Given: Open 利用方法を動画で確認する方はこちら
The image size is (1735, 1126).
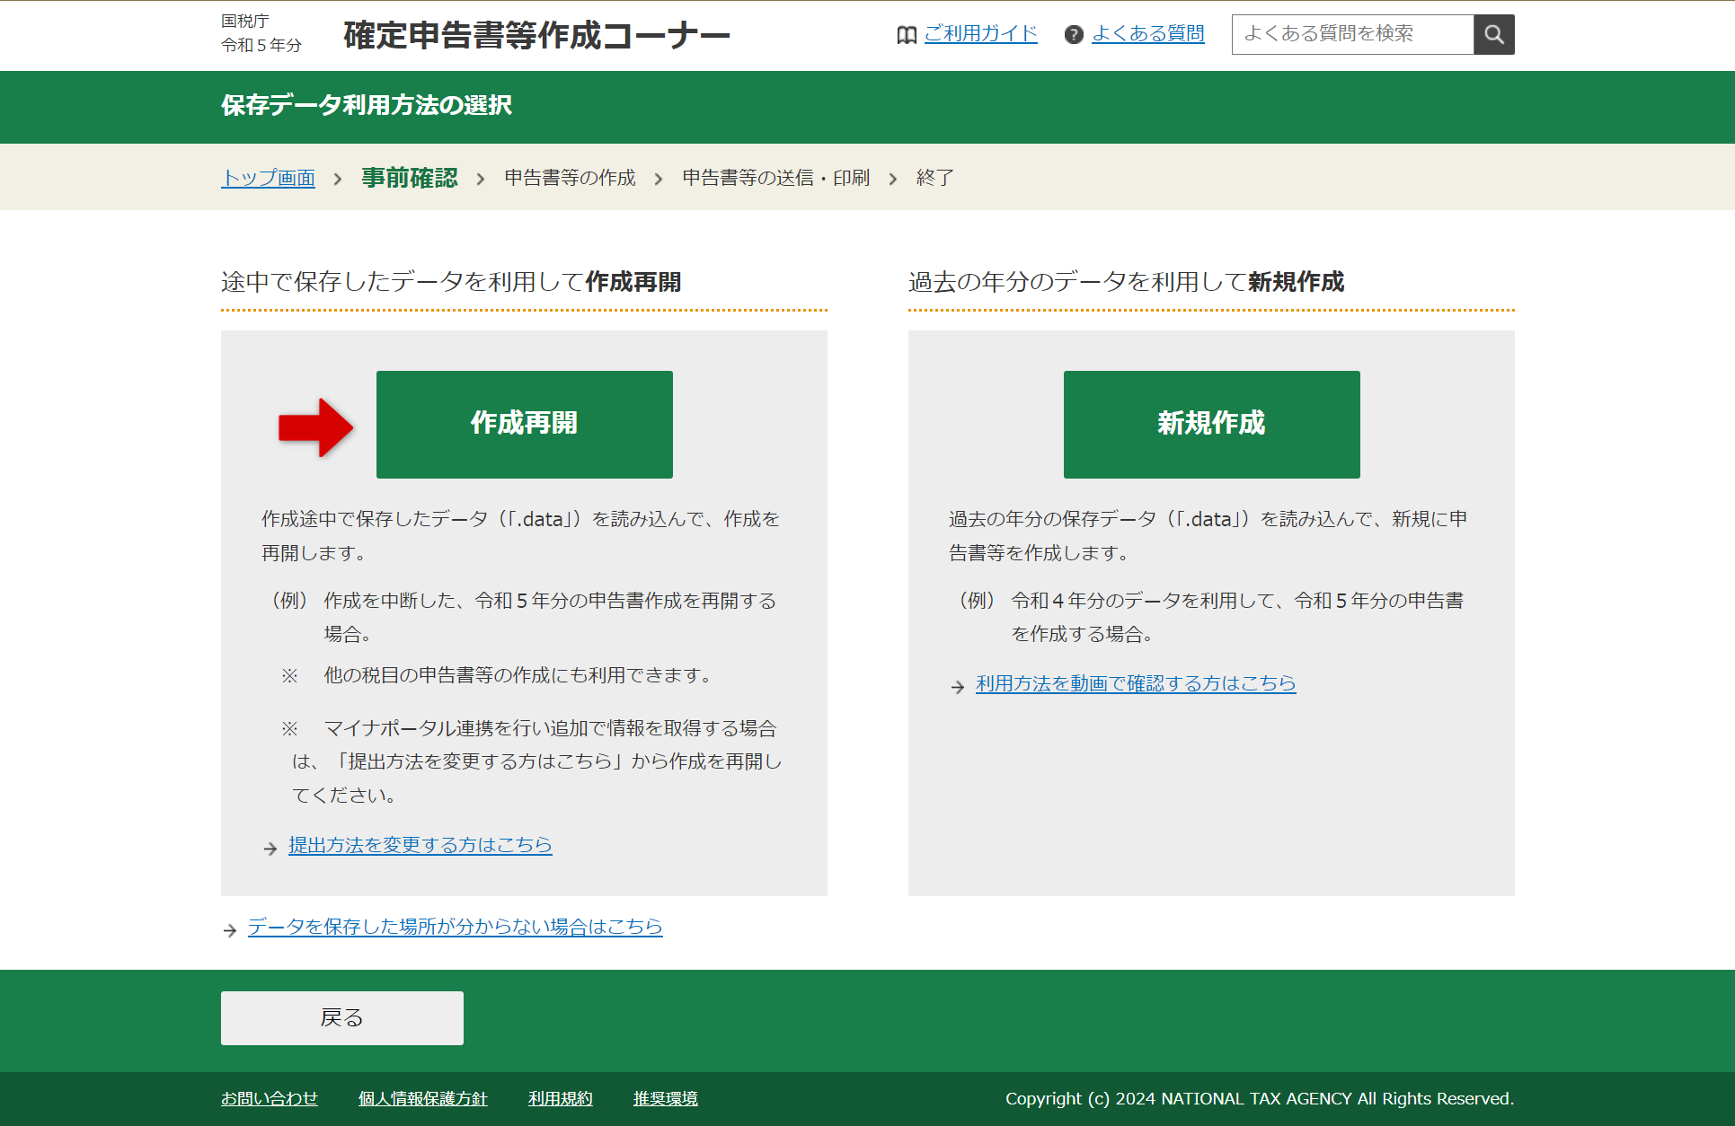Looking at the screenshot, I should coord(1135,683).
